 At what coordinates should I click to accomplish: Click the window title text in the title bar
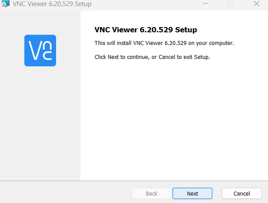point(52,4)
